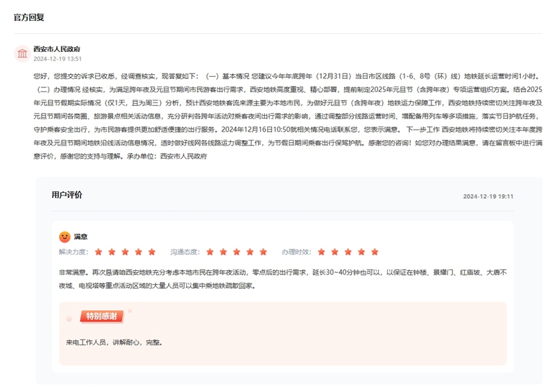The width and height of the screenshot is (555, 388).
Task: Select third star of 解决力度 rating
Action: pos(125,252)
